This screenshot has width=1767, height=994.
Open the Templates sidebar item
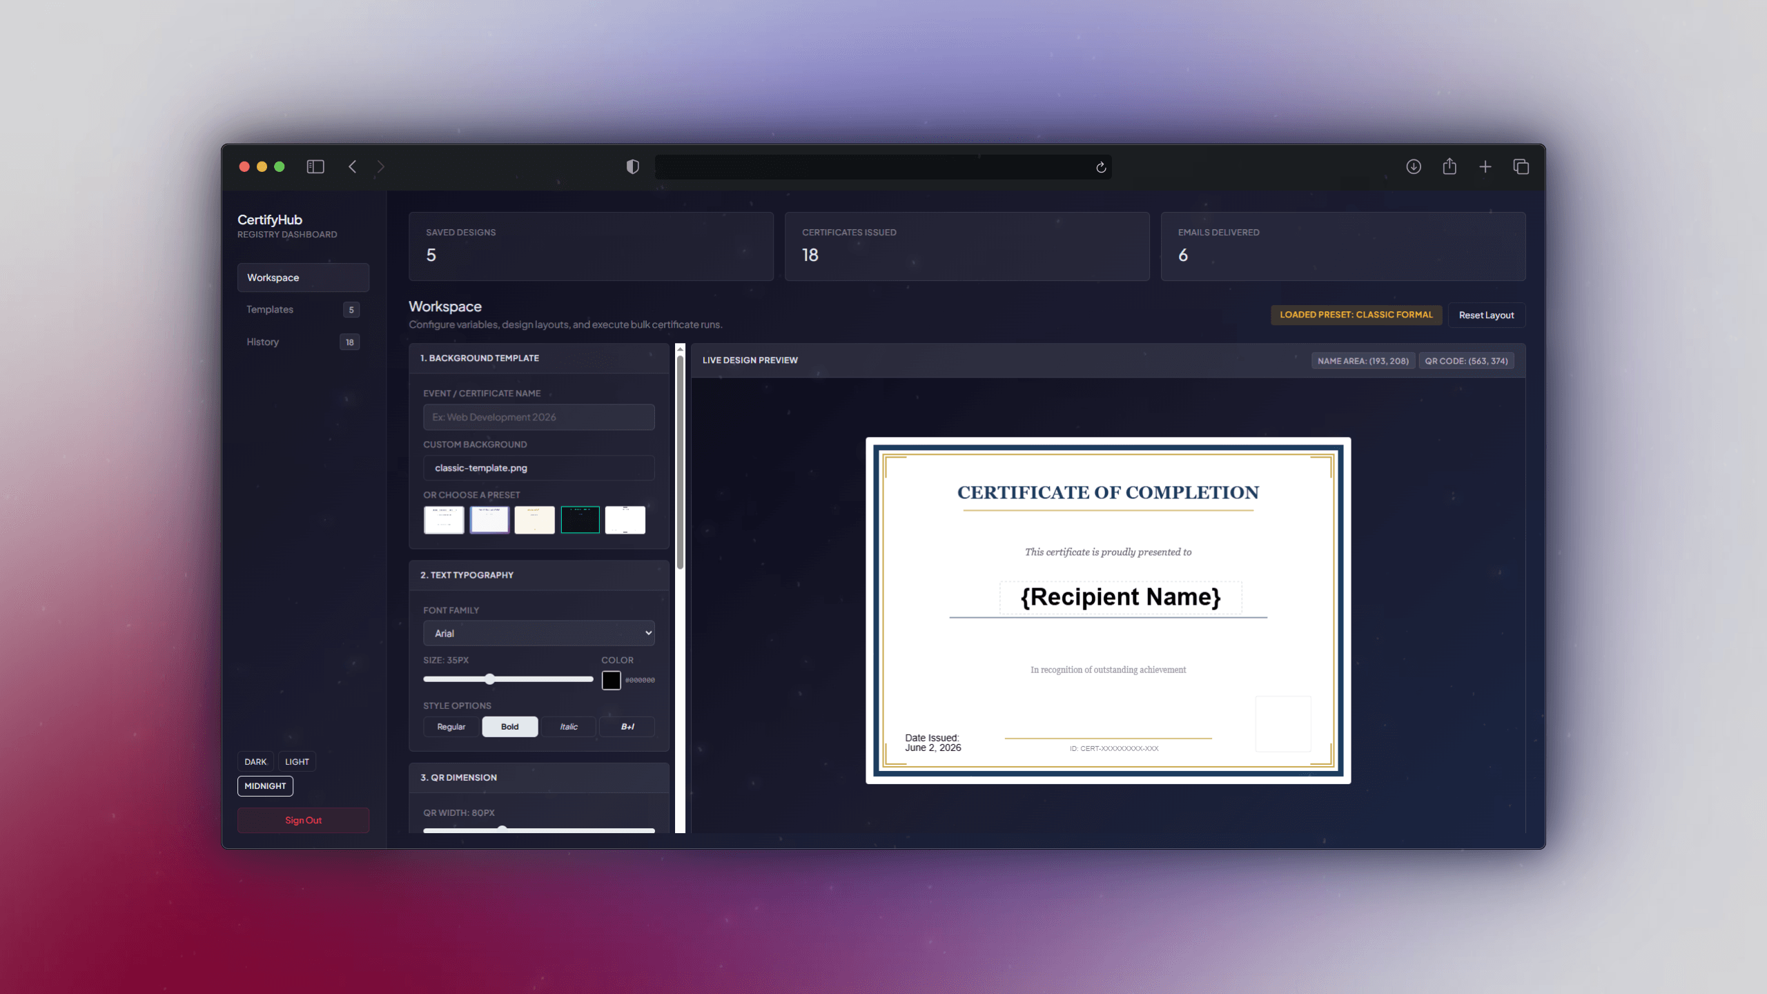303,309
